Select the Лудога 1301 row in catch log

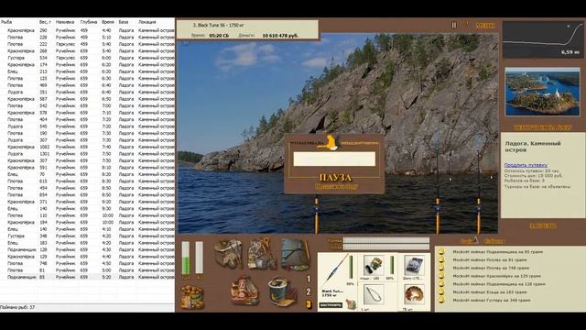(x=88, y=154)
